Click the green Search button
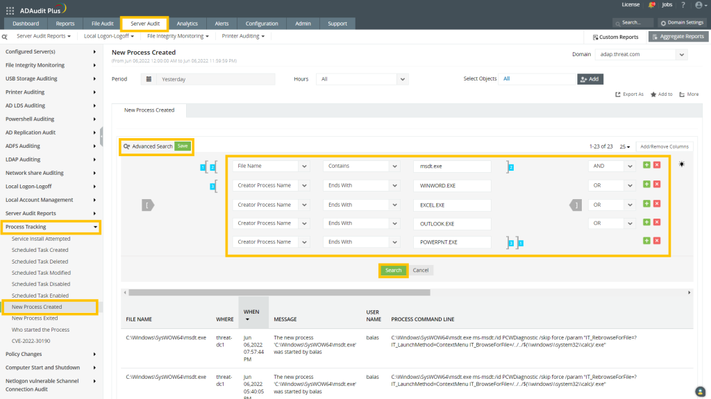The image size is (711, 399). pyautogui.click(x=393, y=270)
